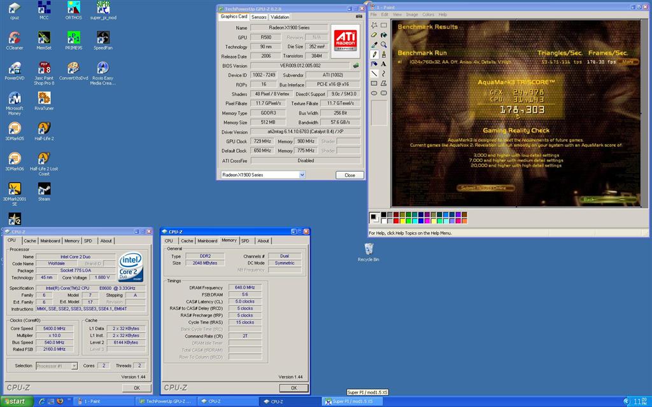652x407 pixels.
Task: Select the Pencil tool in Paint
Action: [x=374, y=55]
